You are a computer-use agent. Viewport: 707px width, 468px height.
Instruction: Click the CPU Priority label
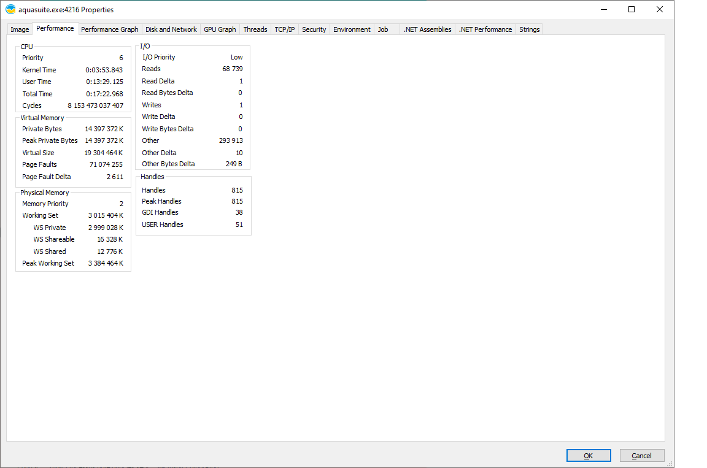coord(33,58)
